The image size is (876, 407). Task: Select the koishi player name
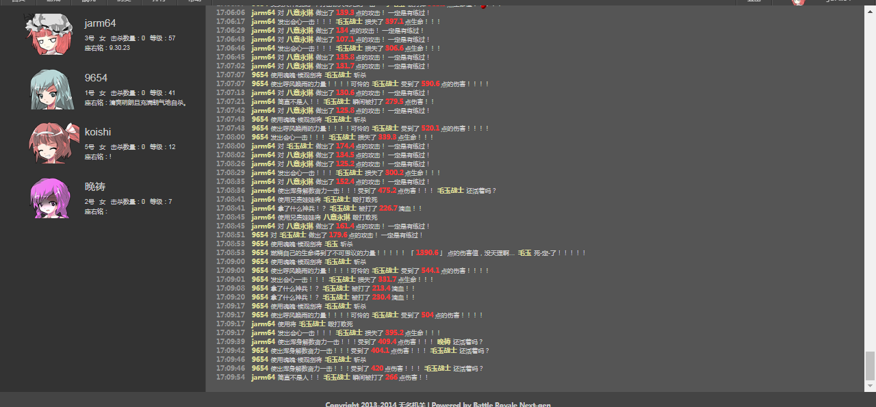(98, 132)
